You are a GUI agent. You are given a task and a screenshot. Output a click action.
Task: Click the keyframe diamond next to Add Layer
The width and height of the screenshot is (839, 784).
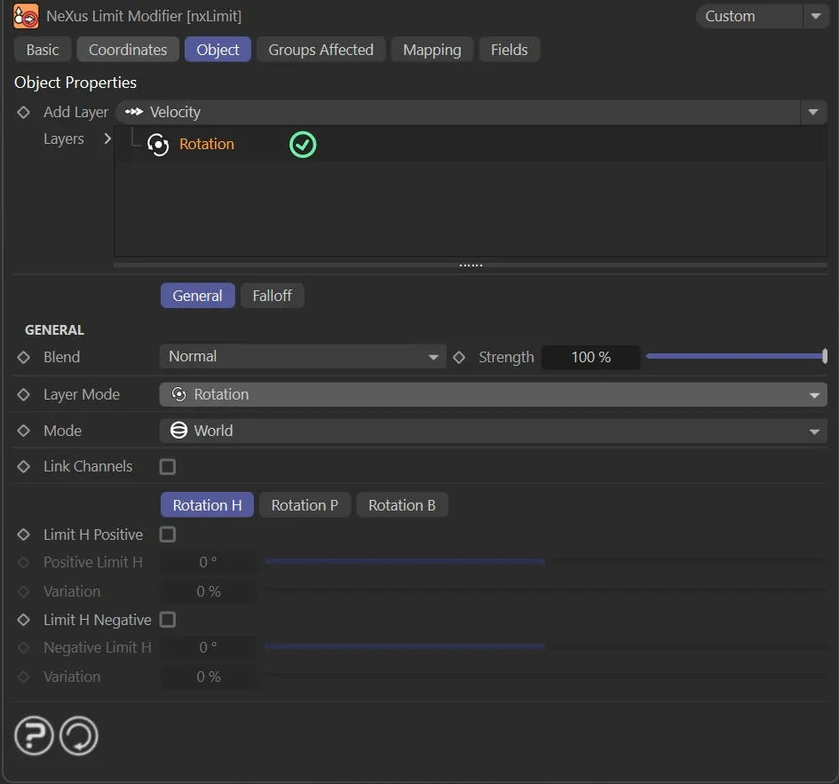click(x=24, y=113)
